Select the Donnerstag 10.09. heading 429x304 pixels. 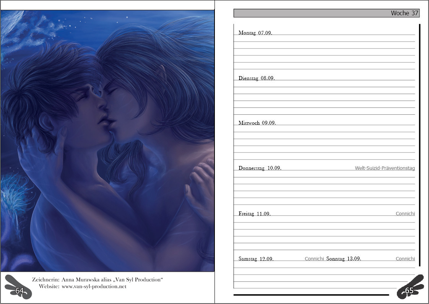coord(260,168)
